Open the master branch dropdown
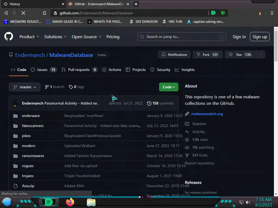Viewport: 278px width, 208px height. click(x=25, y=87)
